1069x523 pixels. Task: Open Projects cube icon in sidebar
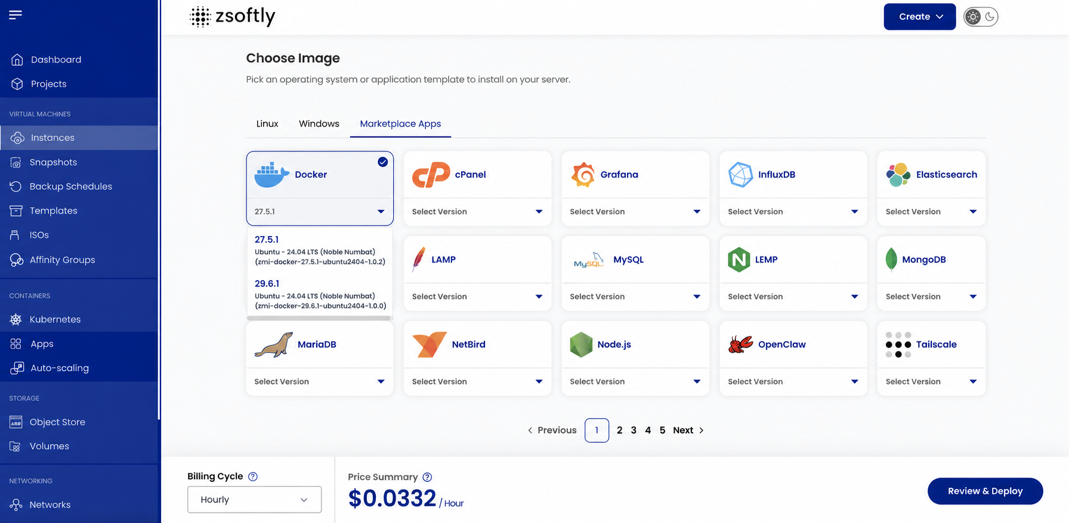[17, 84]
